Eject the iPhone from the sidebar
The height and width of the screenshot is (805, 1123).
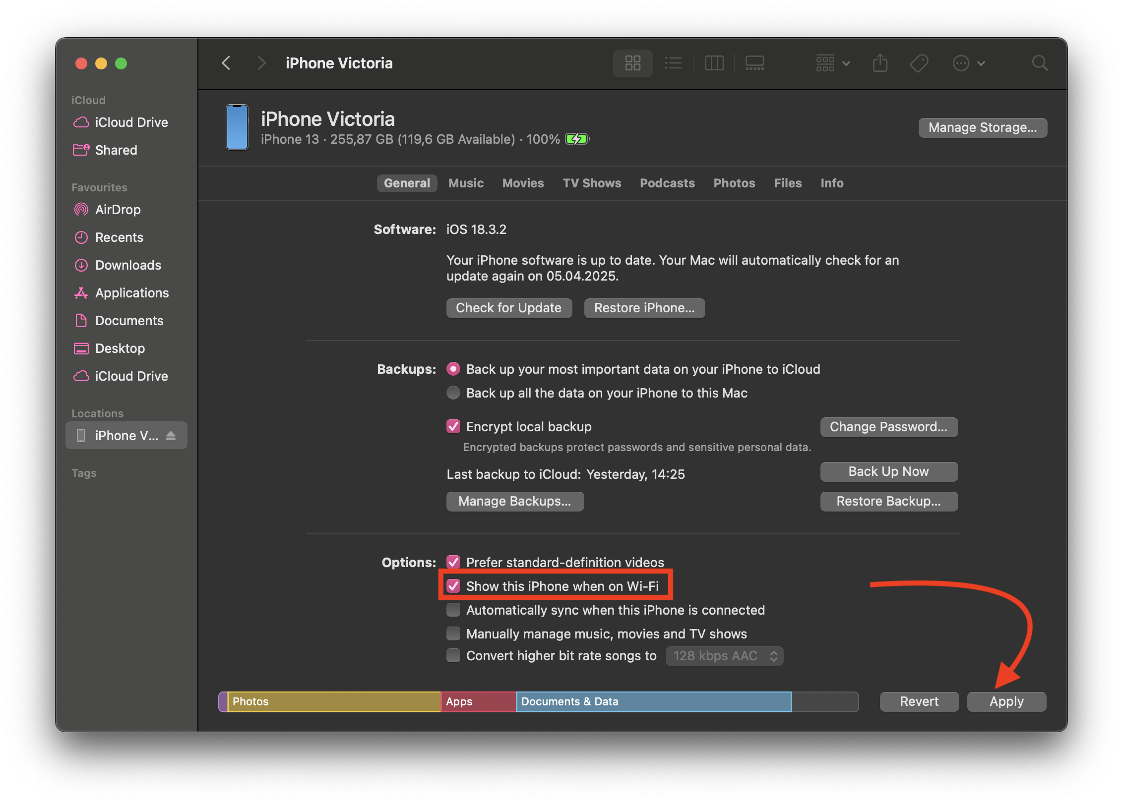click(171, 436)
